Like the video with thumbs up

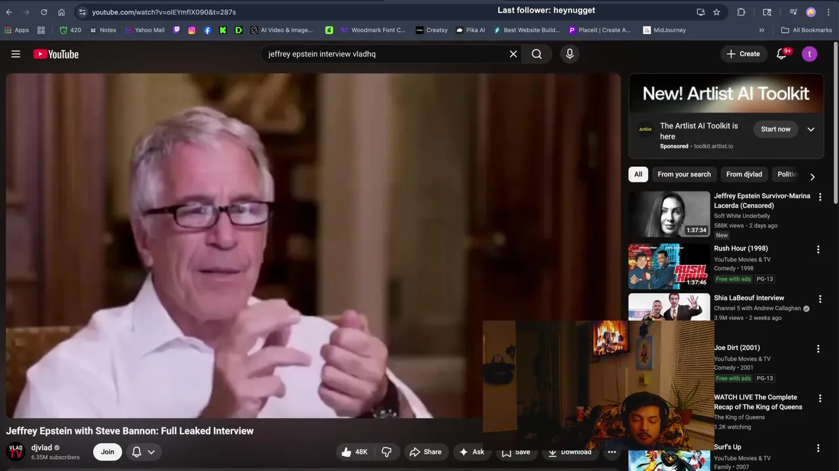[354, 452]
